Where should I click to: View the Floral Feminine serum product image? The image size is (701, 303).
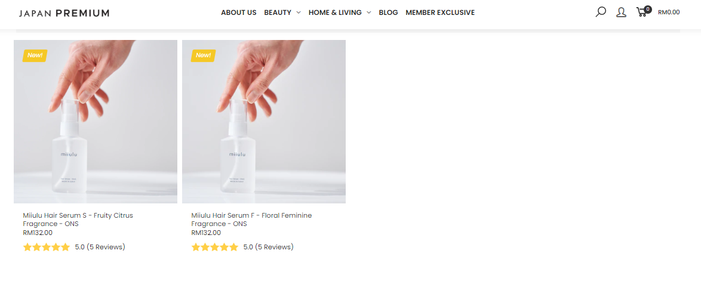[264, 122]
